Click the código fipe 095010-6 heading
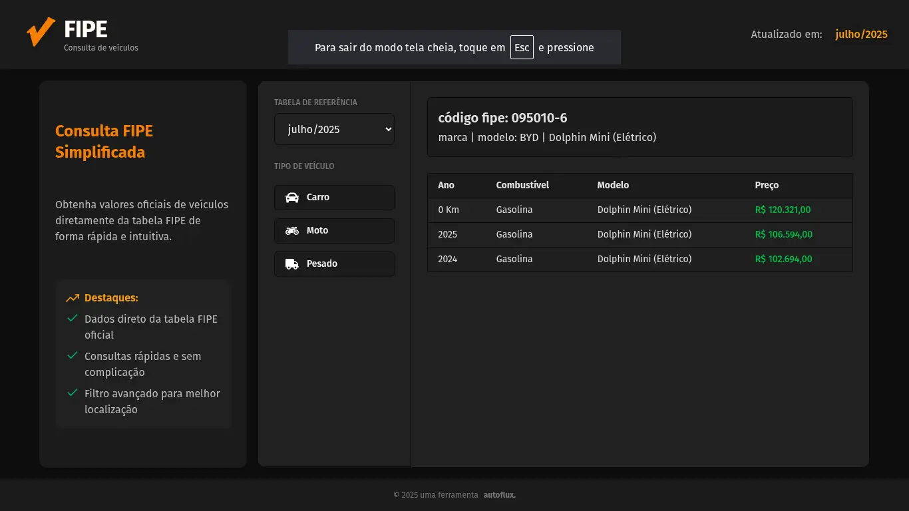This screenshot has width=909, height=511. 502,118
